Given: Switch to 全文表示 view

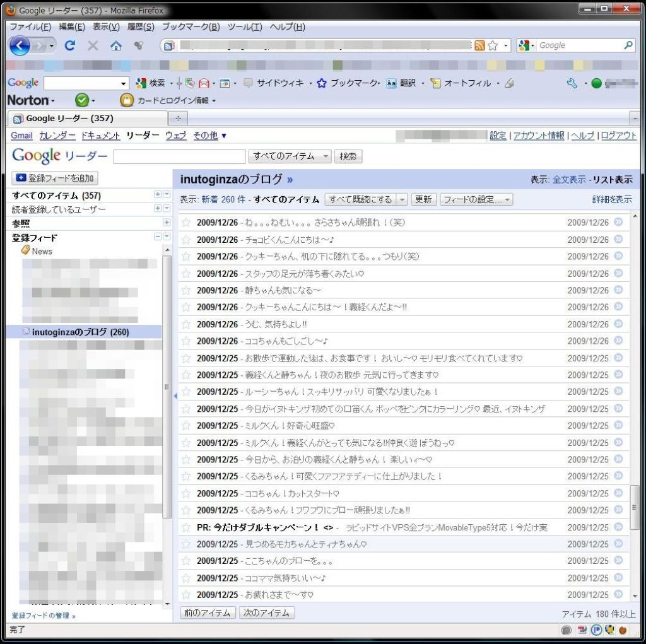Looking at the screenshot, I should [568, 180].
